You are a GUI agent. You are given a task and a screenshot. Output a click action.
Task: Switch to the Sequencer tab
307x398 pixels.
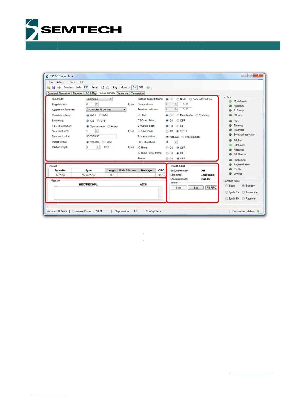click(123, 93)
